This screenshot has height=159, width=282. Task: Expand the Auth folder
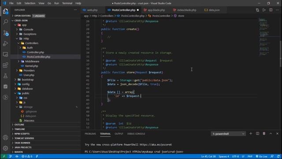point(20,48)
